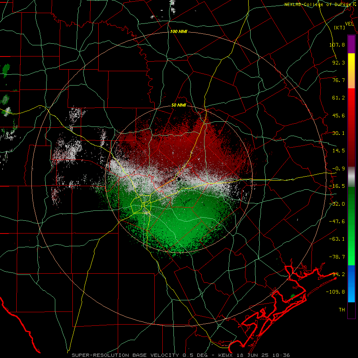Click the -109.8 velocity scale value

[335, 292]
